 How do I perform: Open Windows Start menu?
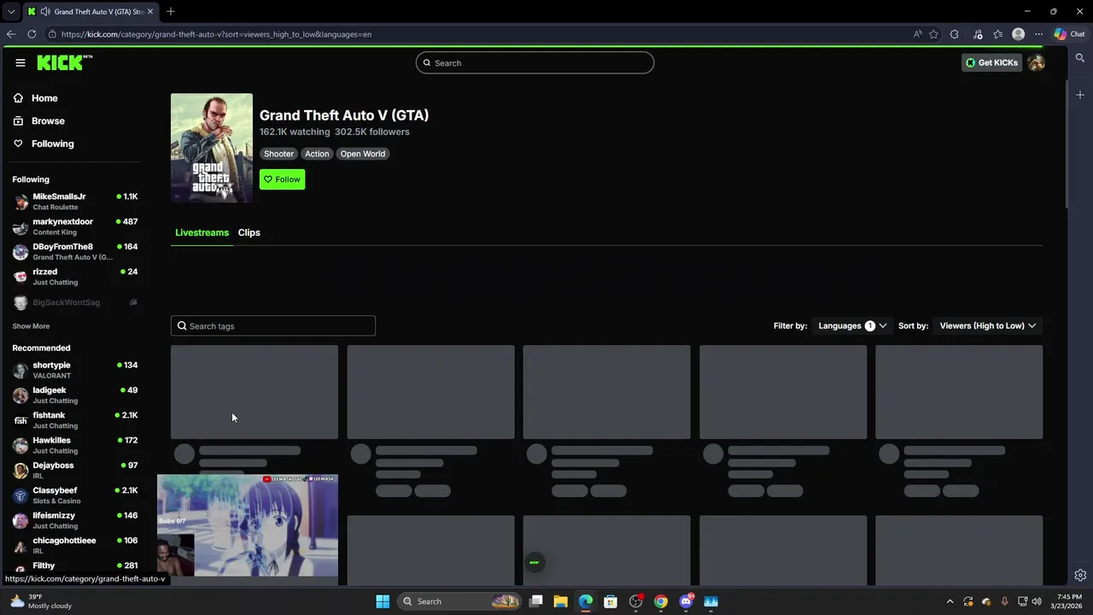[383, 601]
